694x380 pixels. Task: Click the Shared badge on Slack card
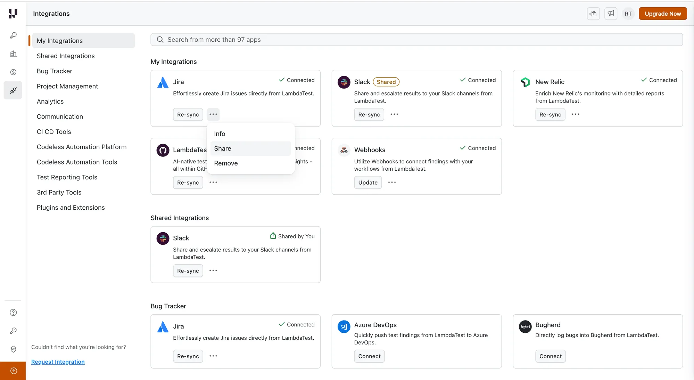click(x=386, y=82)
